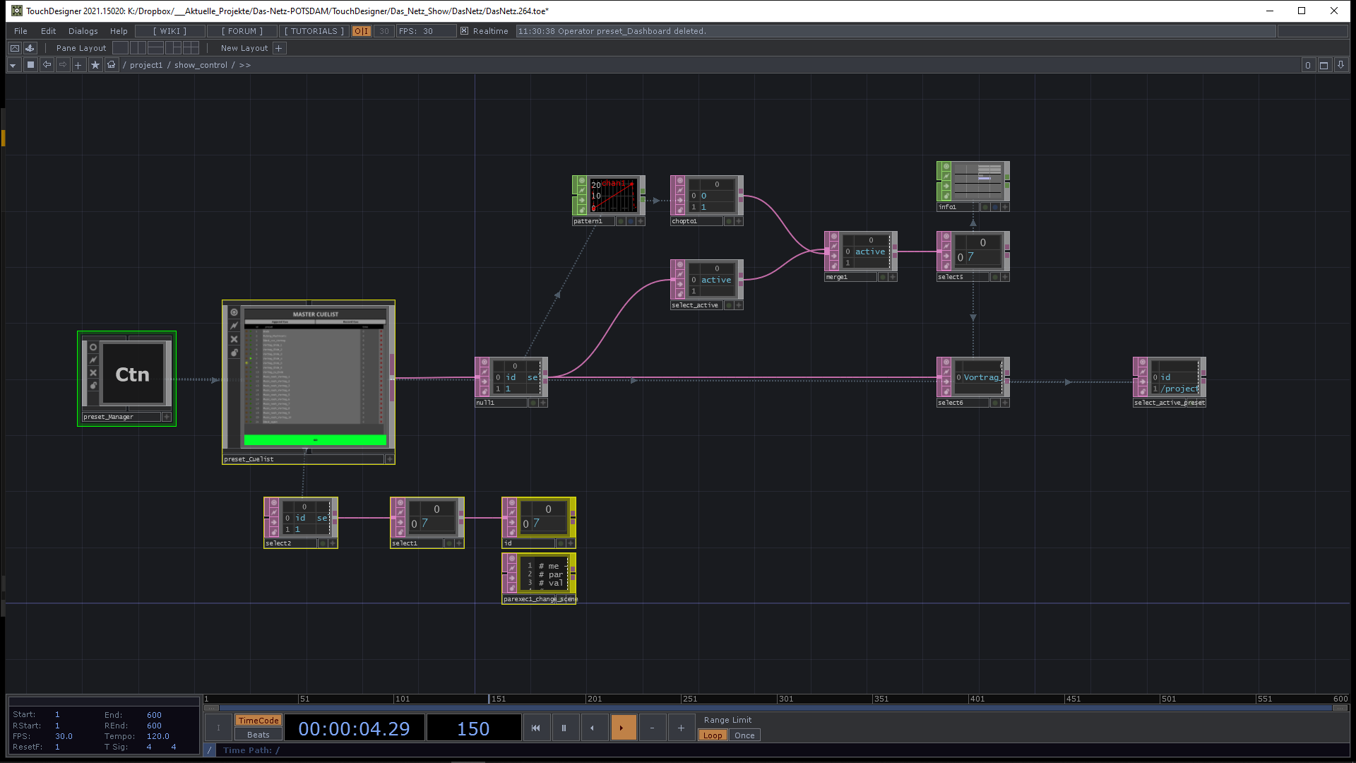Expand the plus on merge1 node
Image resolution: width=1356 pixels, height=763 pixels.
click(893, 277)
